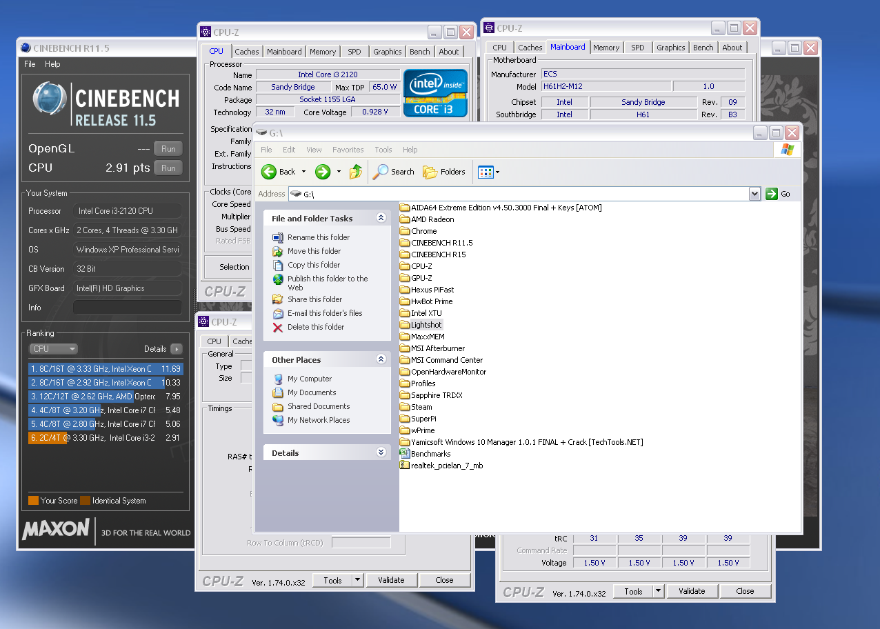Select the OpenHardwareMonitor folder

(443, 372)
